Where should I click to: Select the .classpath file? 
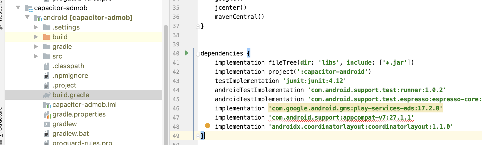coord(68,66)
